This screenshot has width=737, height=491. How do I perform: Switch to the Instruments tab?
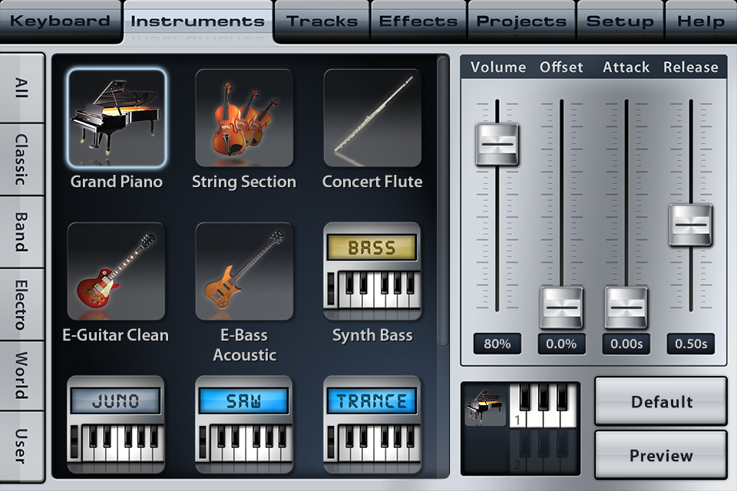[198, 21]
